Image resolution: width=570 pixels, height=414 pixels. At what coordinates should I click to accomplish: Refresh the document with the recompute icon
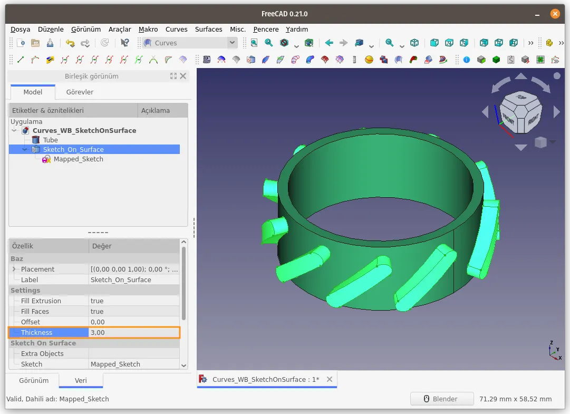click(105, 43)
